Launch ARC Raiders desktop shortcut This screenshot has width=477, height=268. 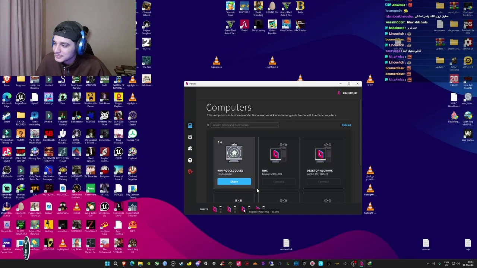coord(300,26)
